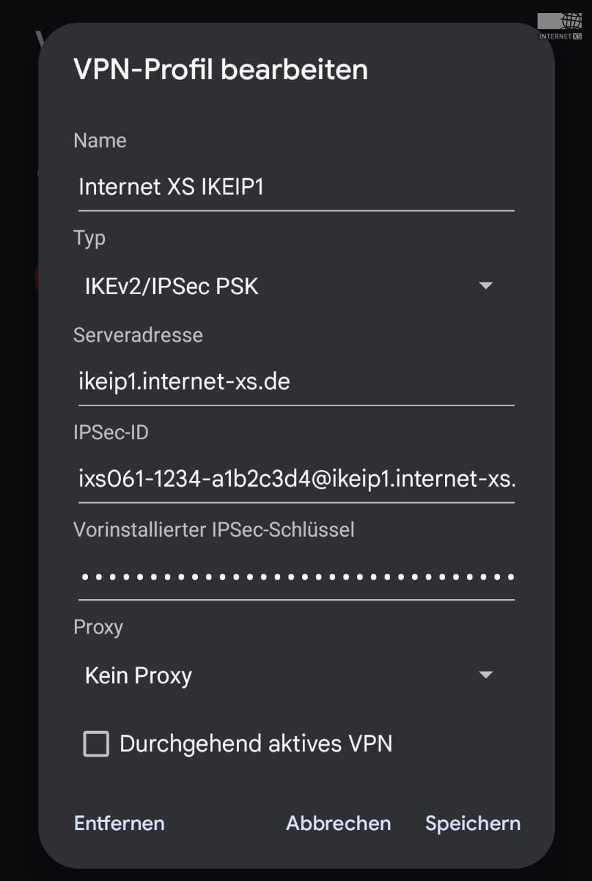
Task: Tap the Durchgehend aktives VPN label text
Action: tap(256, 744)
